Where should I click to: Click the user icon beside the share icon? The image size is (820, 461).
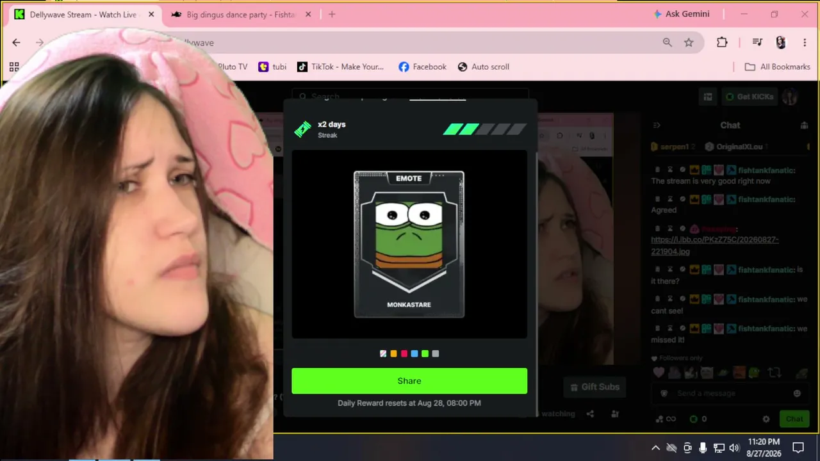[615, 414]
